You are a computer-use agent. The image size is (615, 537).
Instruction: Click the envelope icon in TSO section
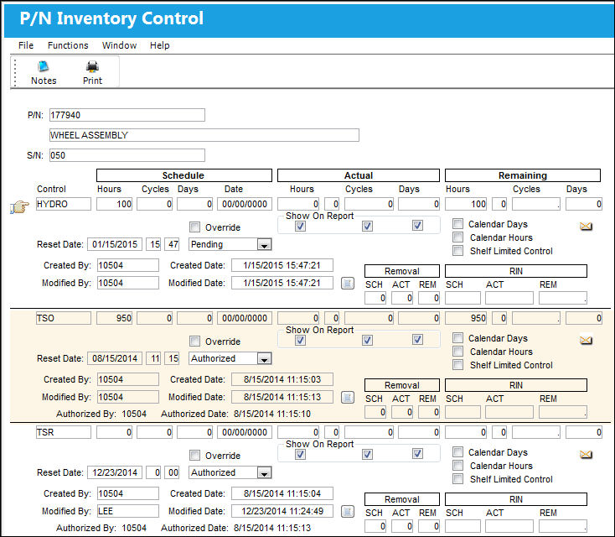[586, 340]
